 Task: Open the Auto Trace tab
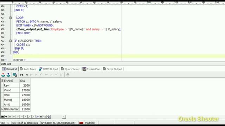point(28,69)
